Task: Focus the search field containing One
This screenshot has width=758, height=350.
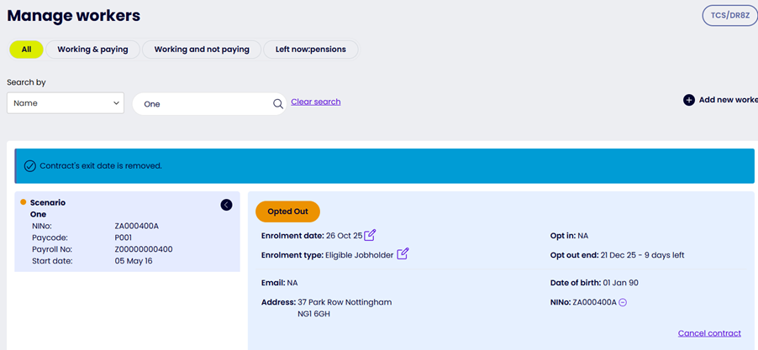Action: tap(202, 104)
